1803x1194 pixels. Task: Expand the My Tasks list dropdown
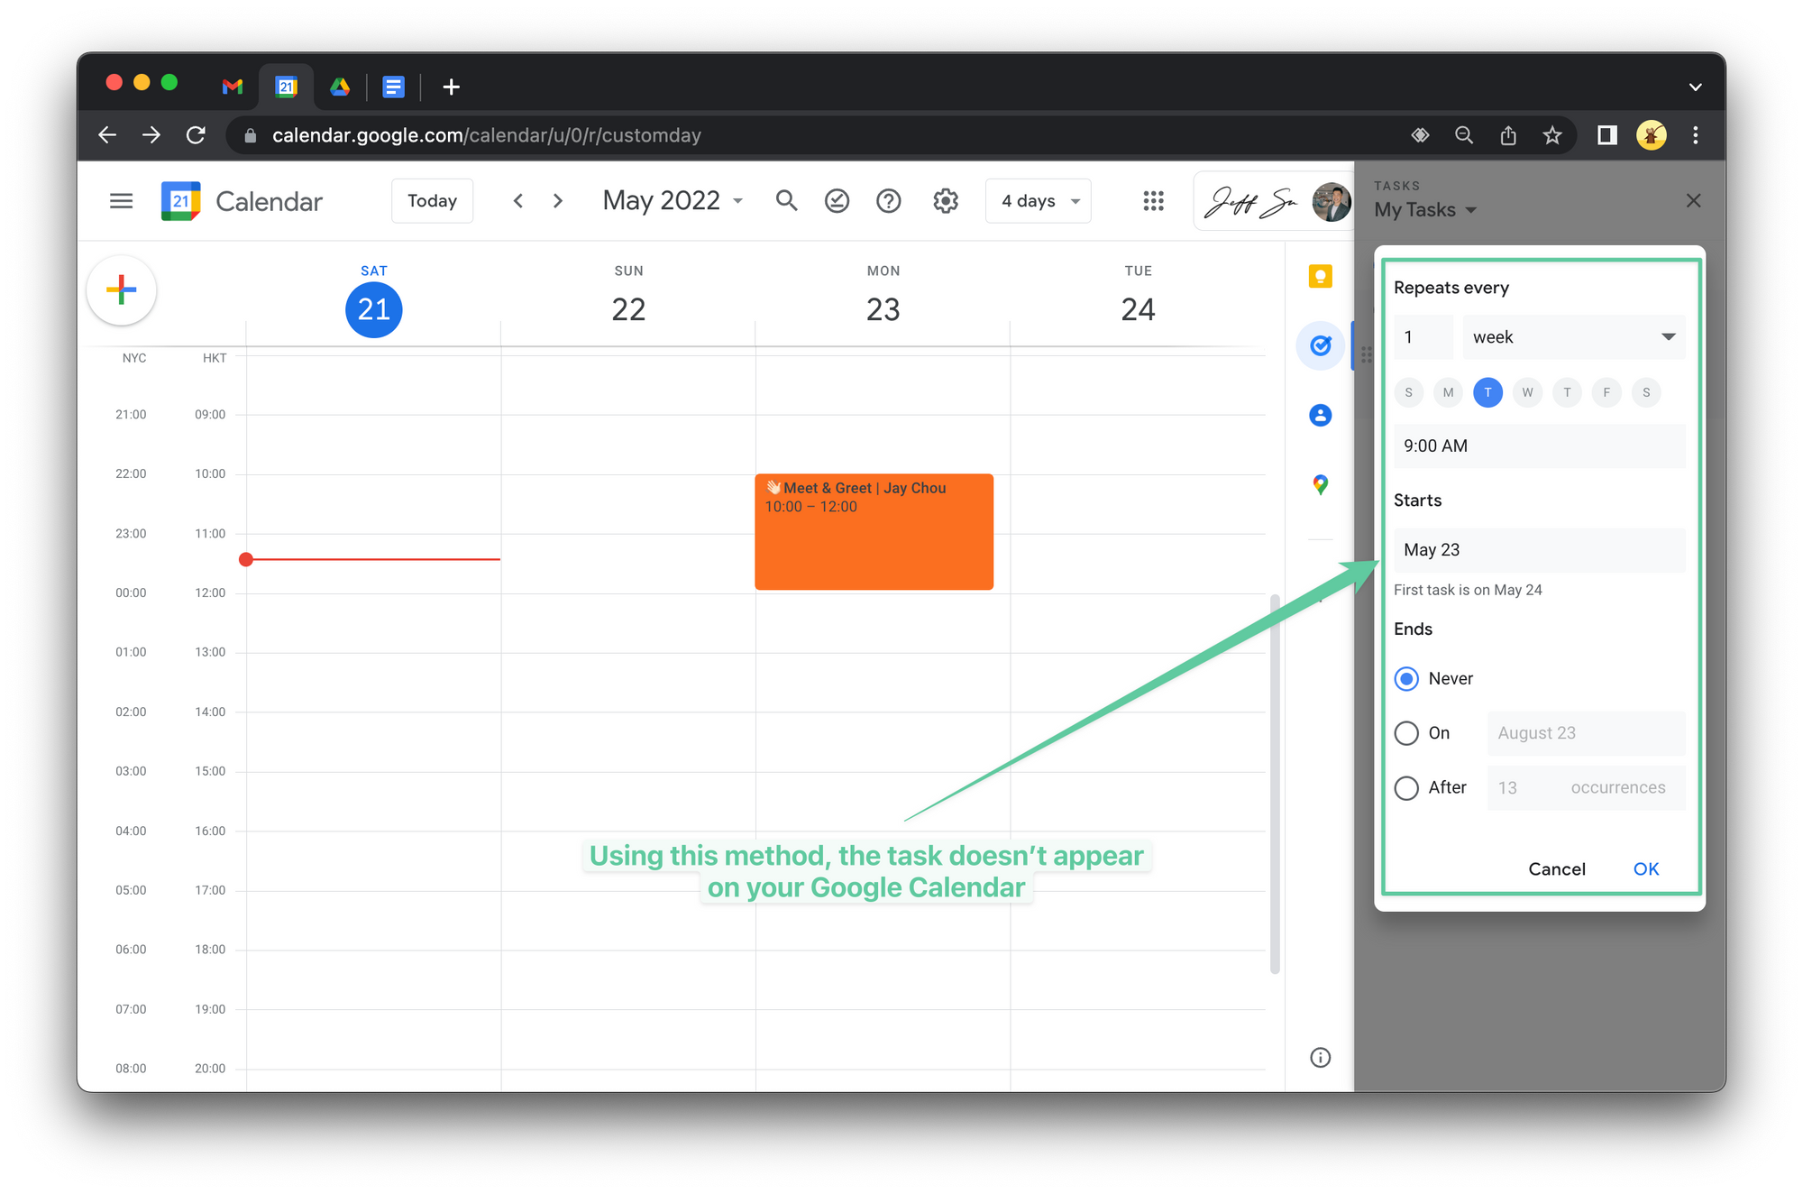[1426, 210]
